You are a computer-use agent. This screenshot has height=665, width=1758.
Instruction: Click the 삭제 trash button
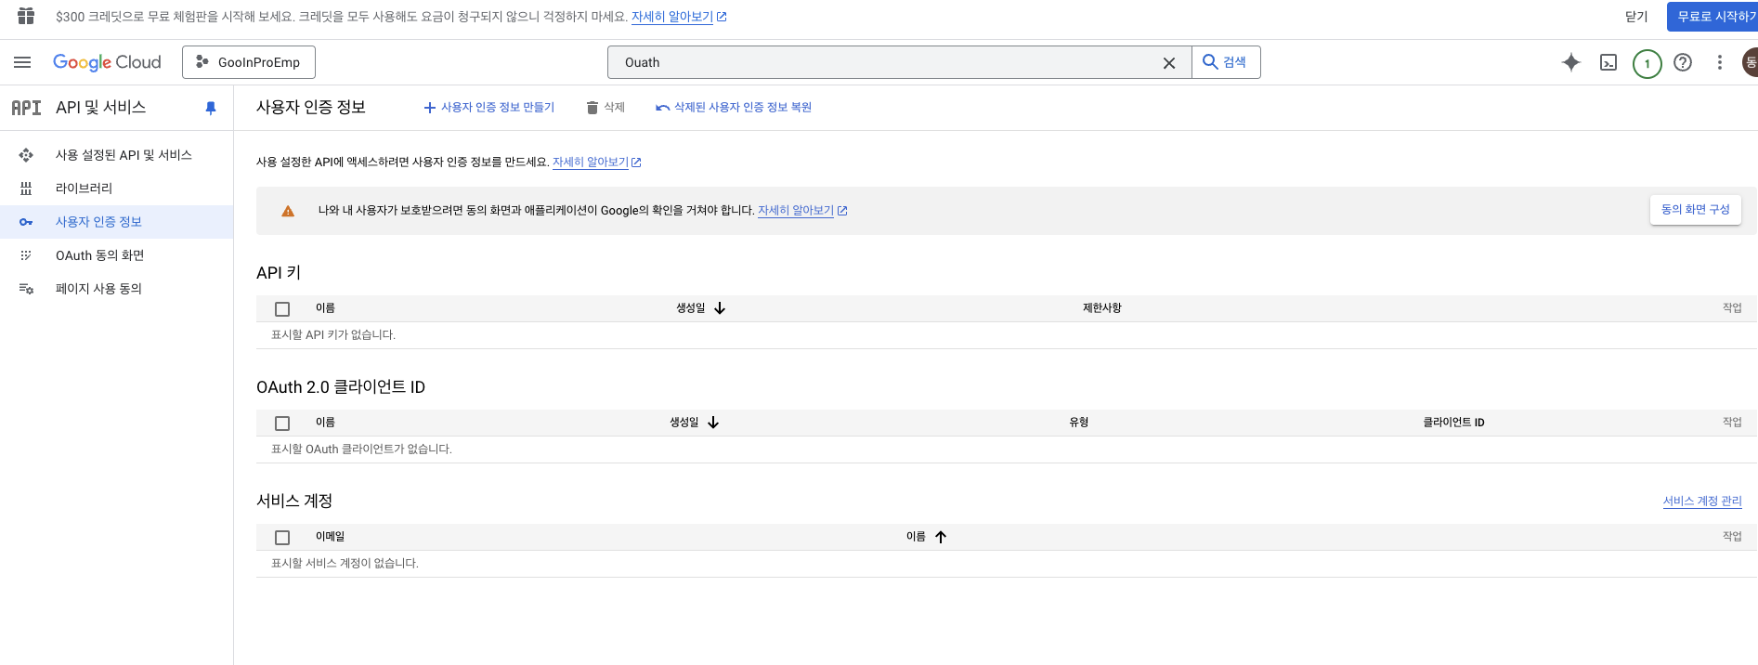click(606, 108)
